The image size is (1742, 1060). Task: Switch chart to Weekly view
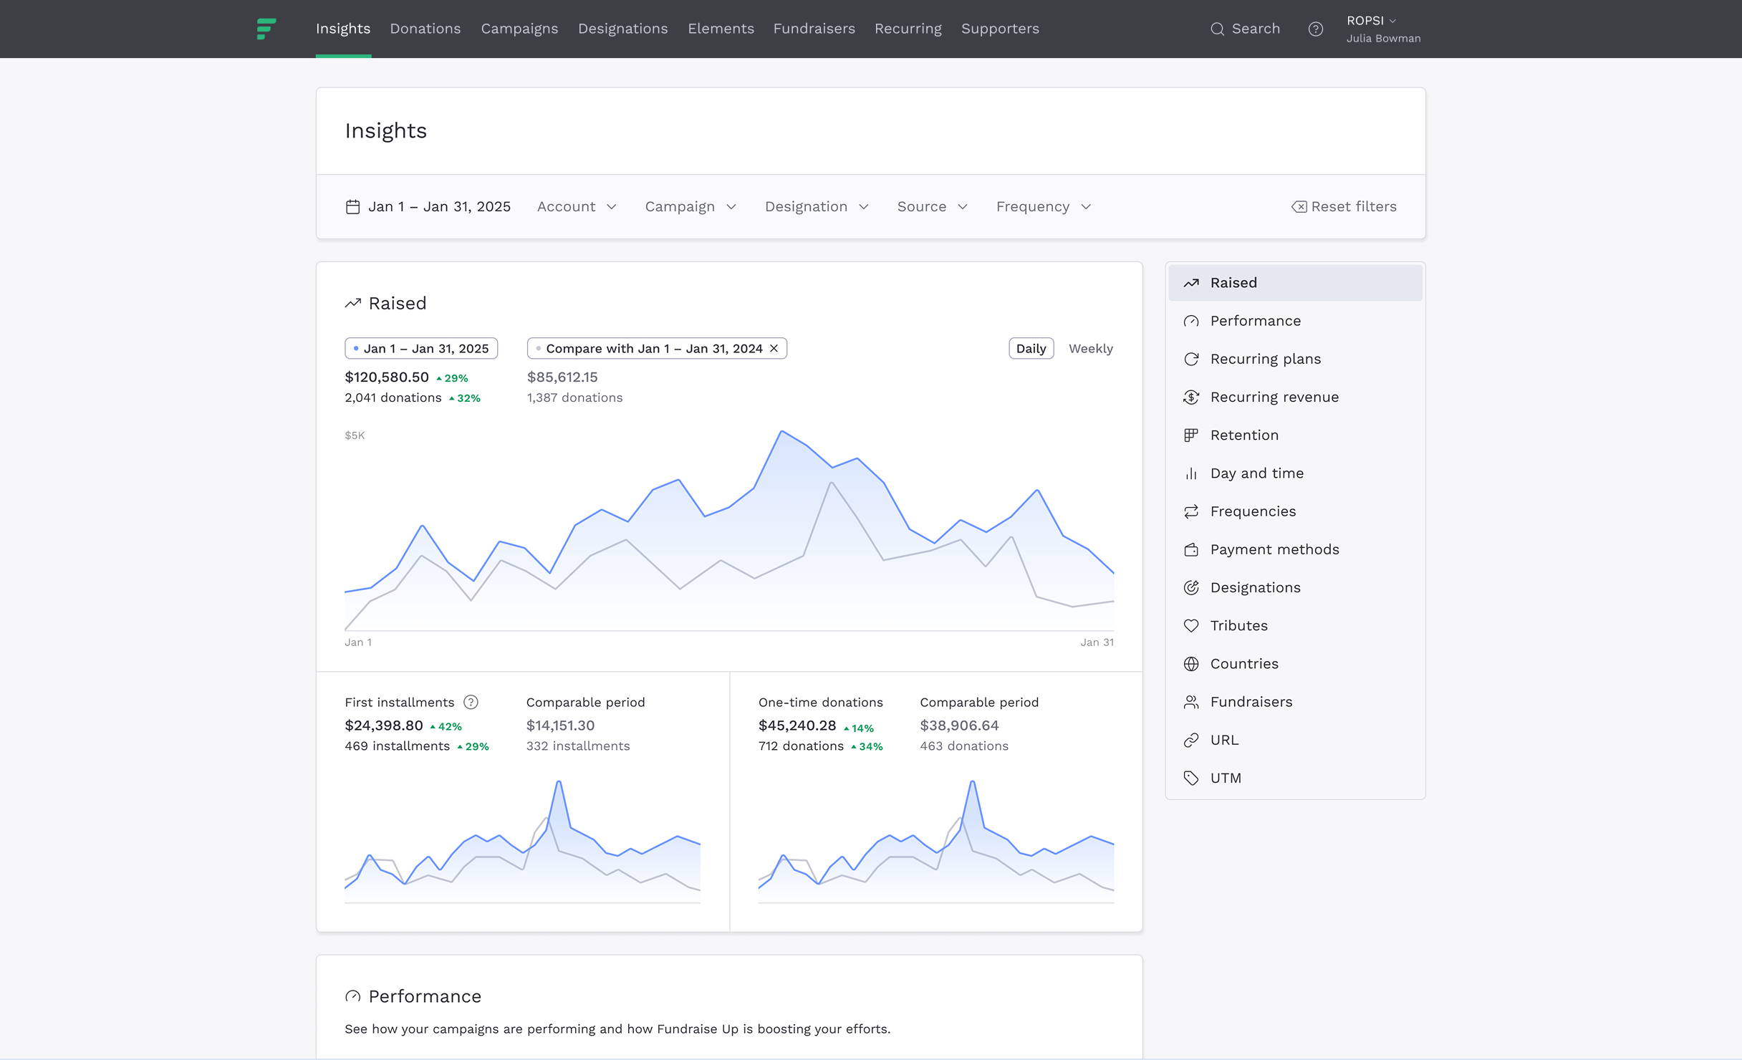tap(1090, 349)
